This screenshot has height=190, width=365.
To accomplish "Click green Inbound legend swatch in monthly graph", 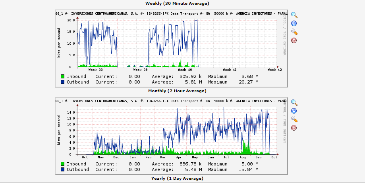I will (x=63, y=164).
